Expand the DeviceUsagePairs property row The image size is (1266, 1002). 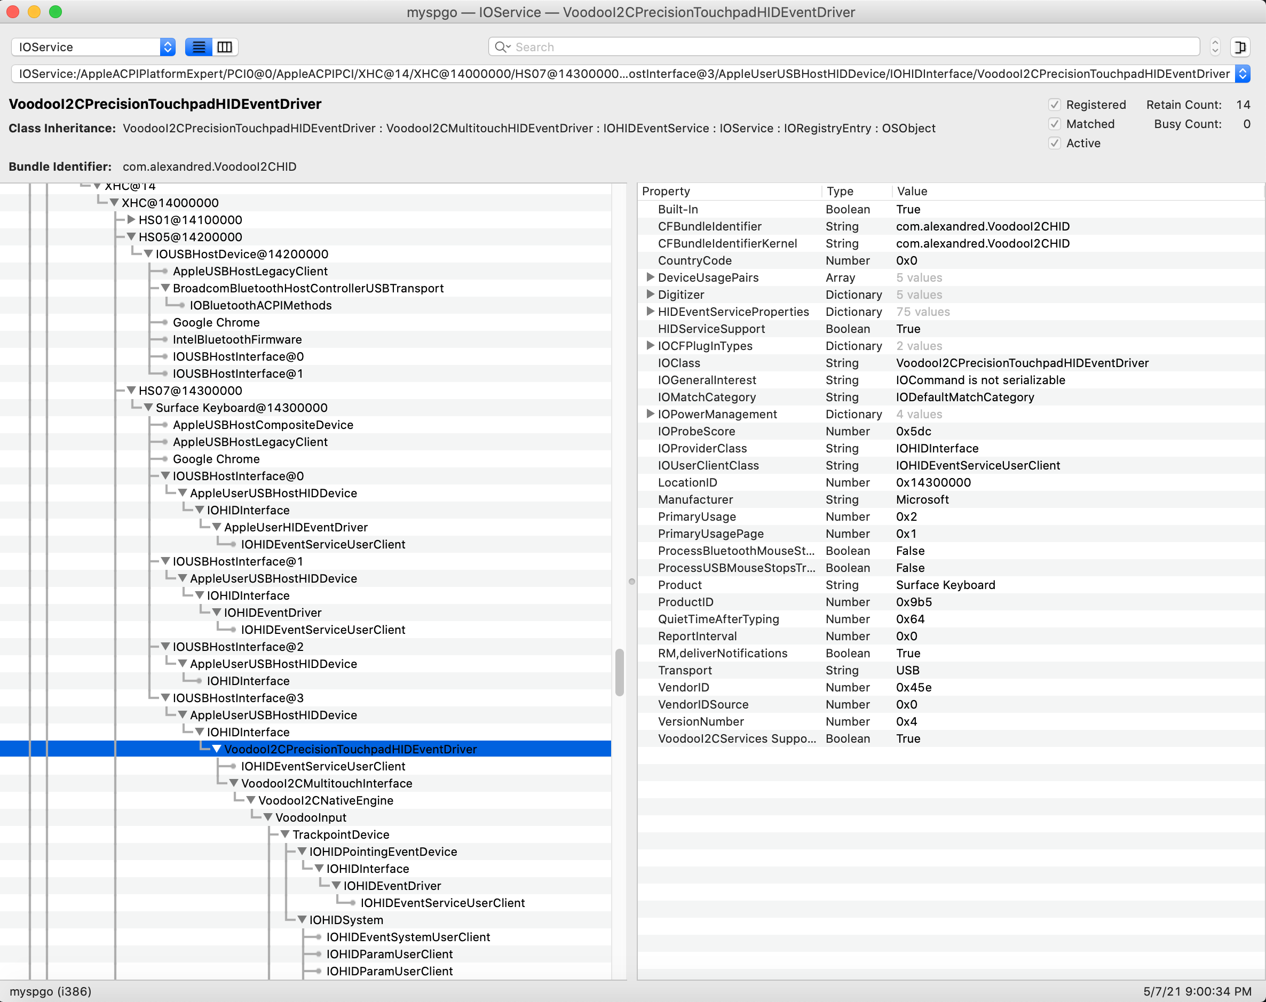pos(650,277)
